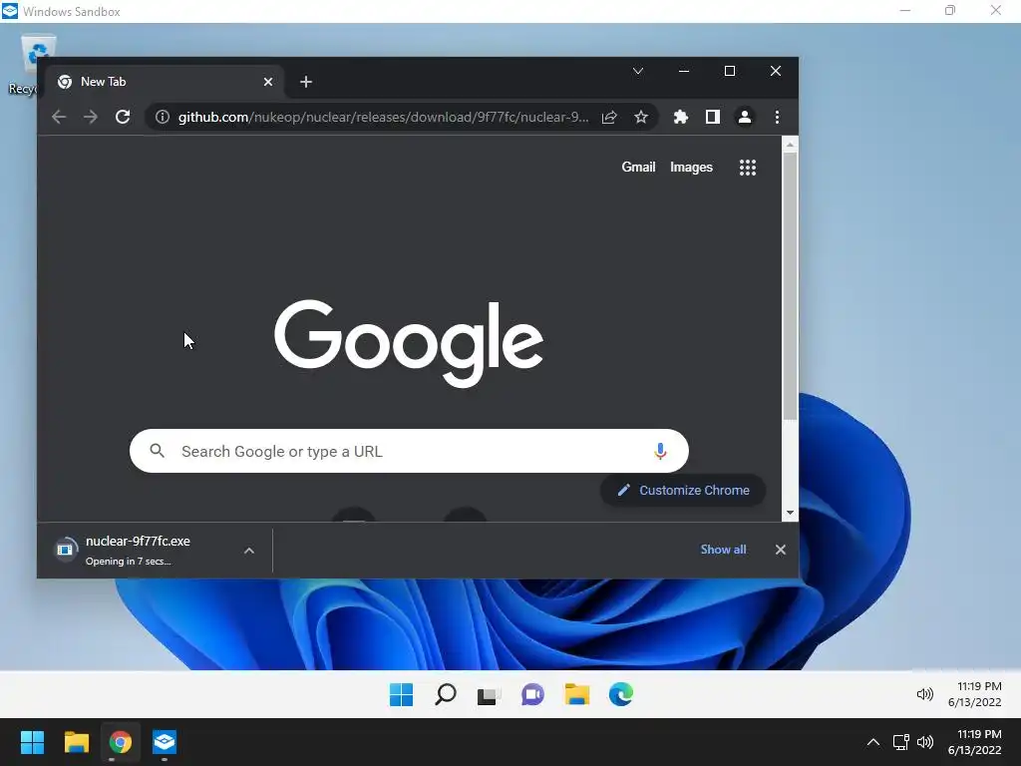
Task: Open sandbox Task View
Action: (489, 694)
